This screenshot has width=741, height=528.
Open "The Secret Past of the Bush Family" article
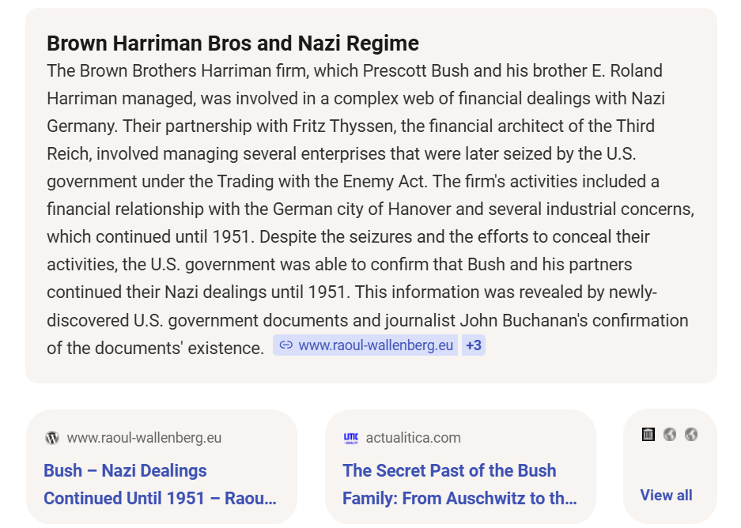click(459, 484)
